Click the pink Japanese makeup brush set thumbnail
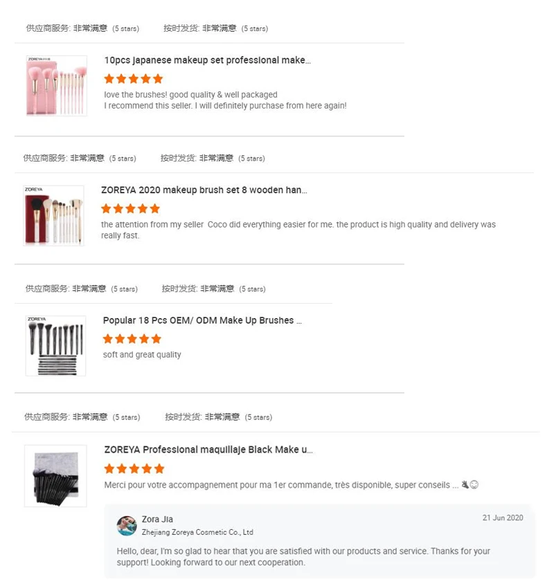547x588 pixels. point(56,86)
